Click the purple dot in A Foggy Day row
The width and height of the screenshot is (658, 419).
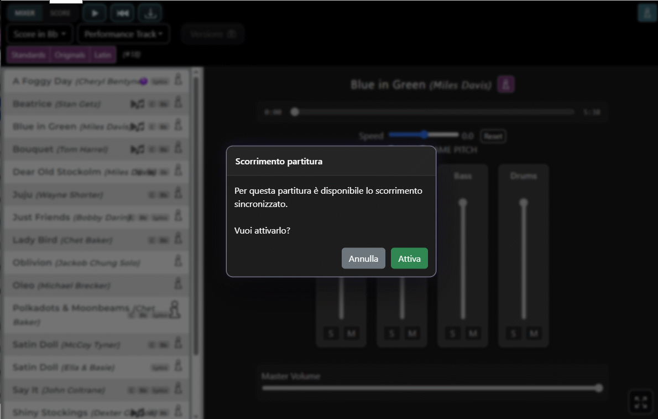point(144,81)
